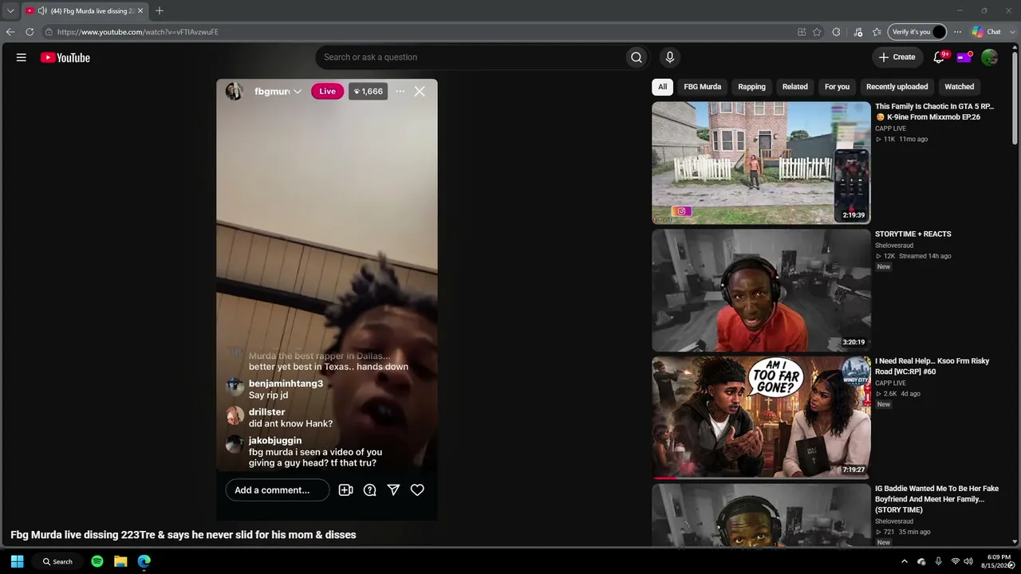Click the pink Live badge in the video
Screen dimensions: 1021x574
pos(328,92)
